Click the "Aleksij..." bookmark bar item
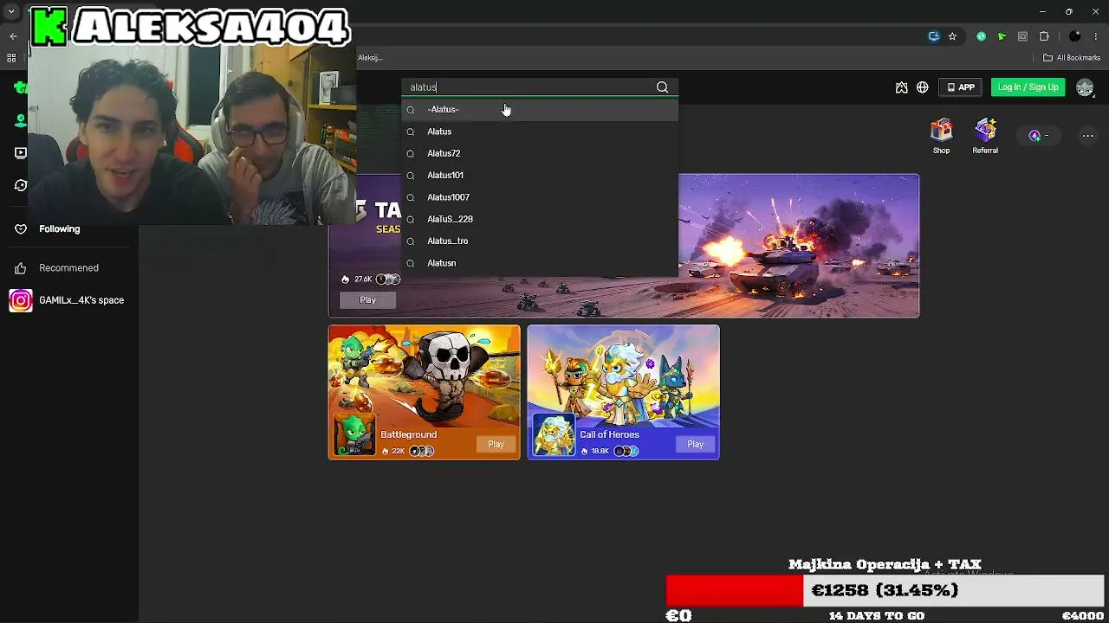This screenshot has width=1109, height=623. 370,58
